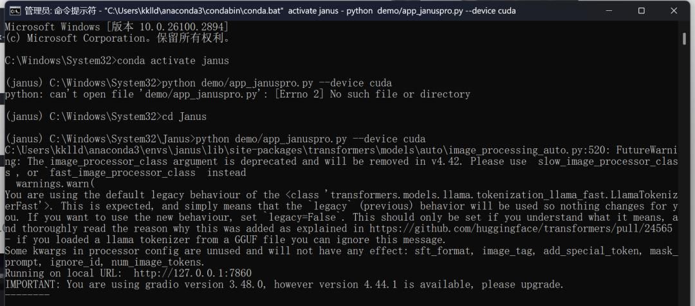This screenshot has height=306, width=695.
Task: Click the 'conda activate janus' command line
Action: [117, 61]
